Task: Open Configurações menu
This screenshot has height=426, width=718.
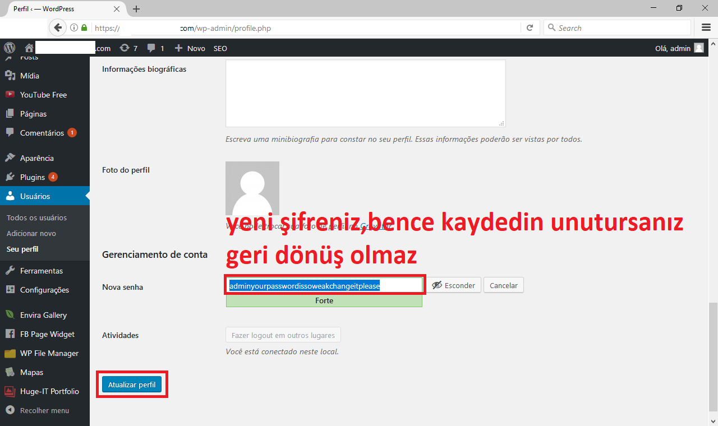Action: pyautogui.click(x=45, y=290)
